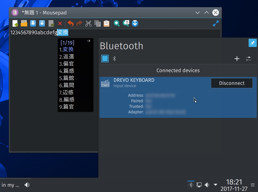Toggle the Bluetooth enable checkbox
This screenshot has height=192, width=258.
point(105,58)
